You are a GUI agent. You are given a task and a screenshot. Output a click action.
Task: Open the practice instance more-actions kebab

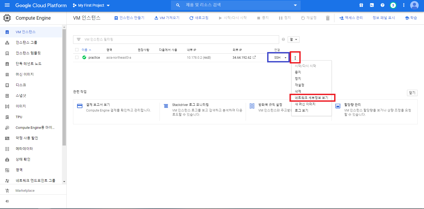tap(295, 58)
